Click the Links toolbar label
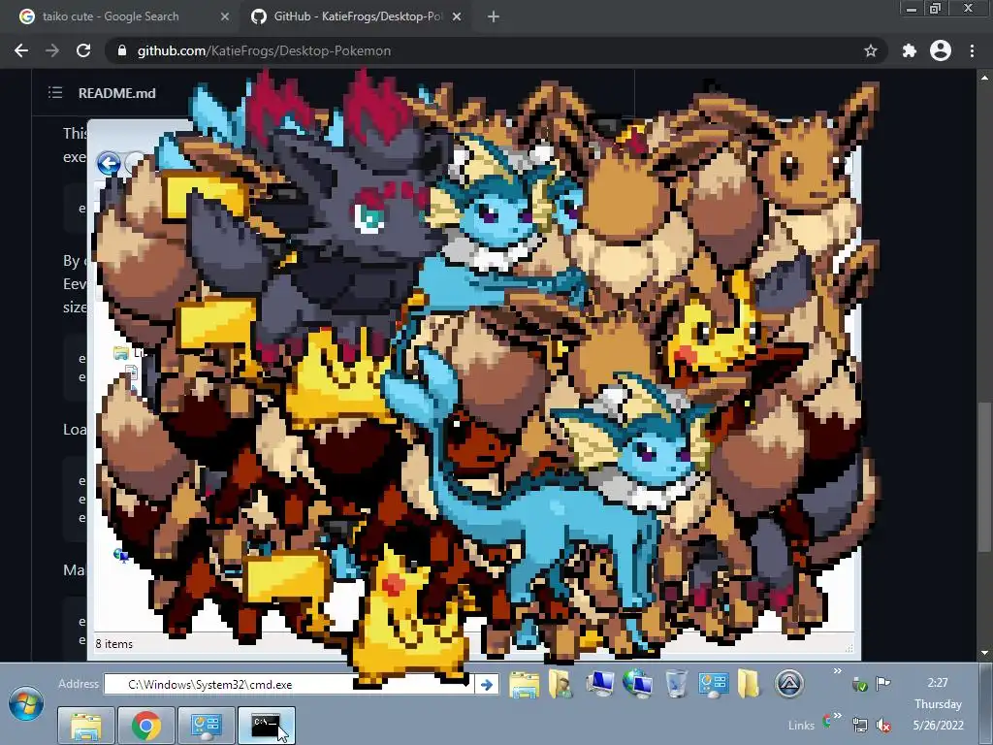Screen dimensions: 993x745 tap(801, 726)
